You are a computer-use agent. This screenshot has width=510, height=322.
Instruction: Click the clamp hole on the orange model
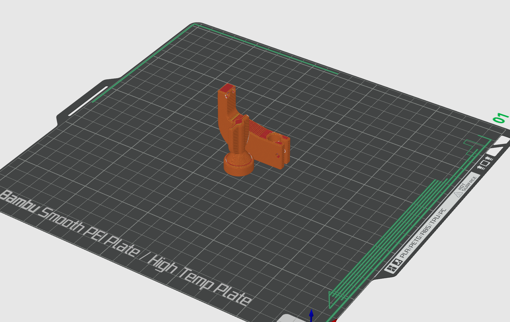pos(274,137)
